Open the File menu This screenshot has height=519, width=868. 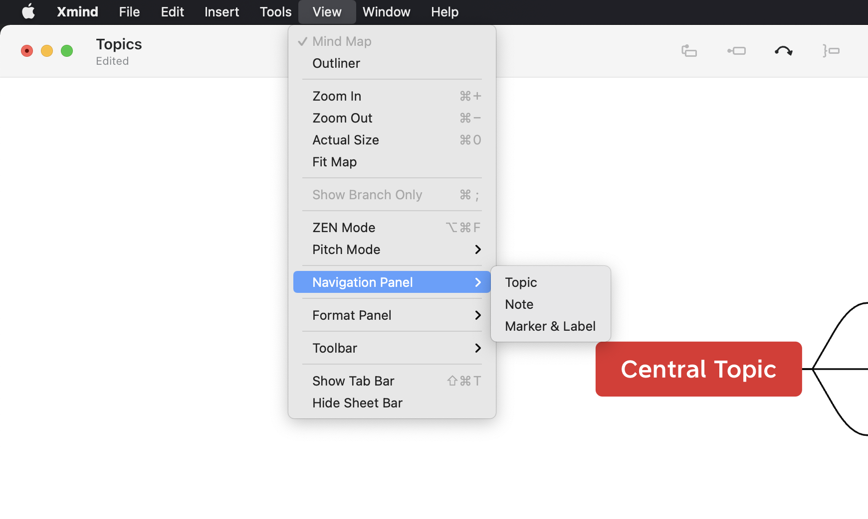[x=129, y=12]
